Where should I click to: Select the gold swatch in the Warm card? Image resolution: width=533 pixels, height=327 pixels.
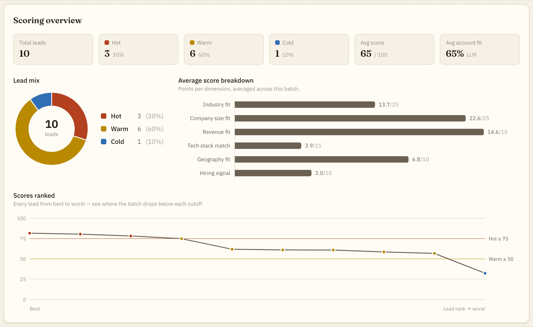coord(192,43)
